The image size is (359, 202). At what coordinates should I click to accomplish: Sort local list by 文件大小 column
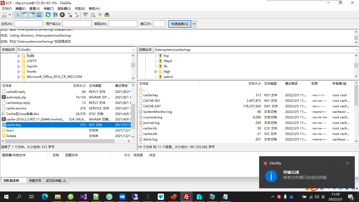[x=77, y=85]
